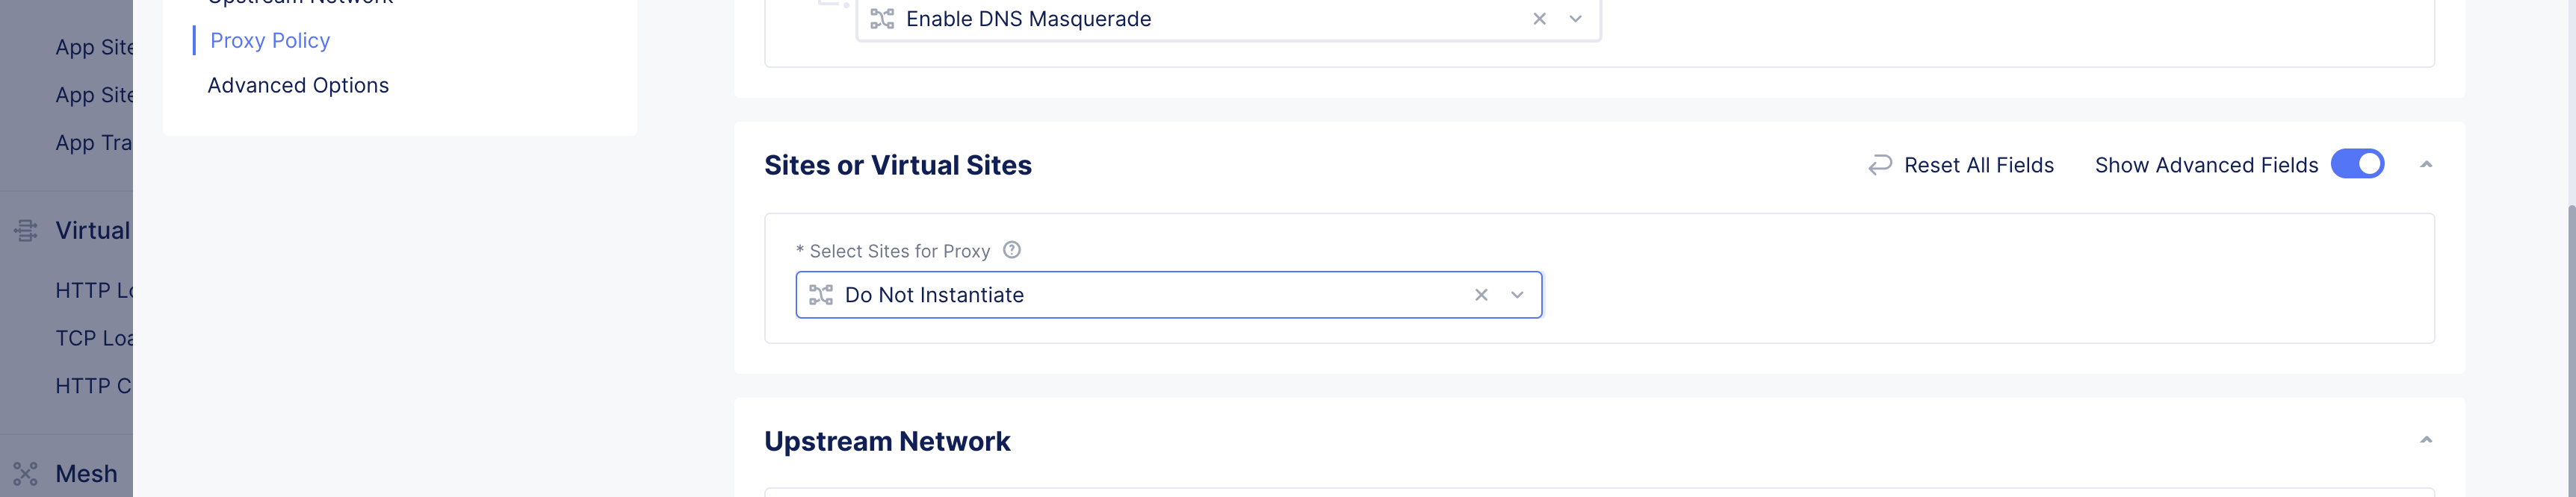The width and height of the screenshot is (2576, 497).
Task: Toggle the Show Advanced Fields switch
Action: point(2357,163)
